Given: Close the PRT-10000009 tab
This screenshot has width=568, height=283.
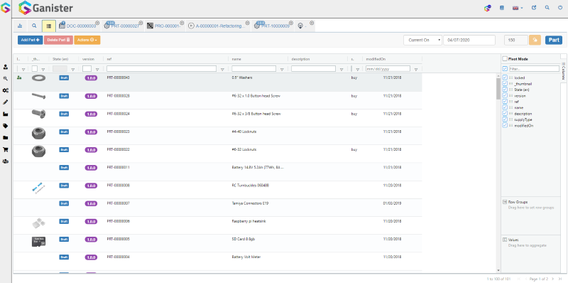Looking at the screenshot, I should point(291,23).
